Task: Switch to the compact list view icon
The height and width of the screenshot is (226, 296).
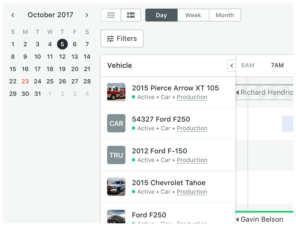Action: coord(111,15)
